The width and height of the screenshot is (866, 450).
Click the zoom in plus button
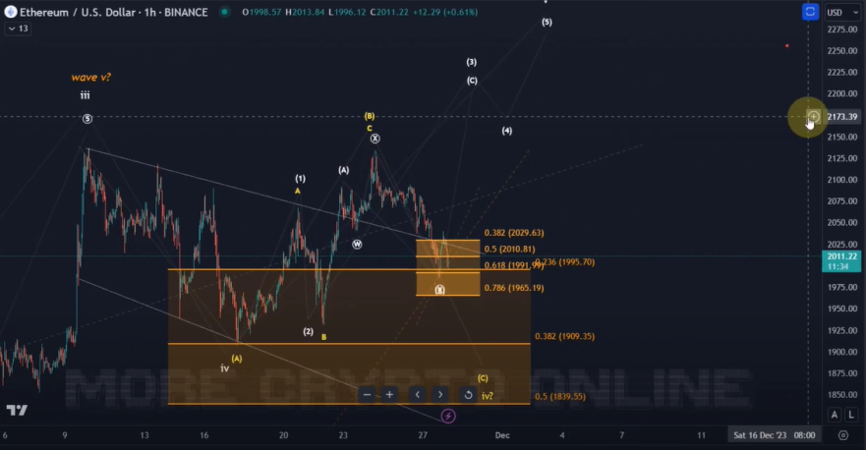pyautogui.click(x=389, y=394)
